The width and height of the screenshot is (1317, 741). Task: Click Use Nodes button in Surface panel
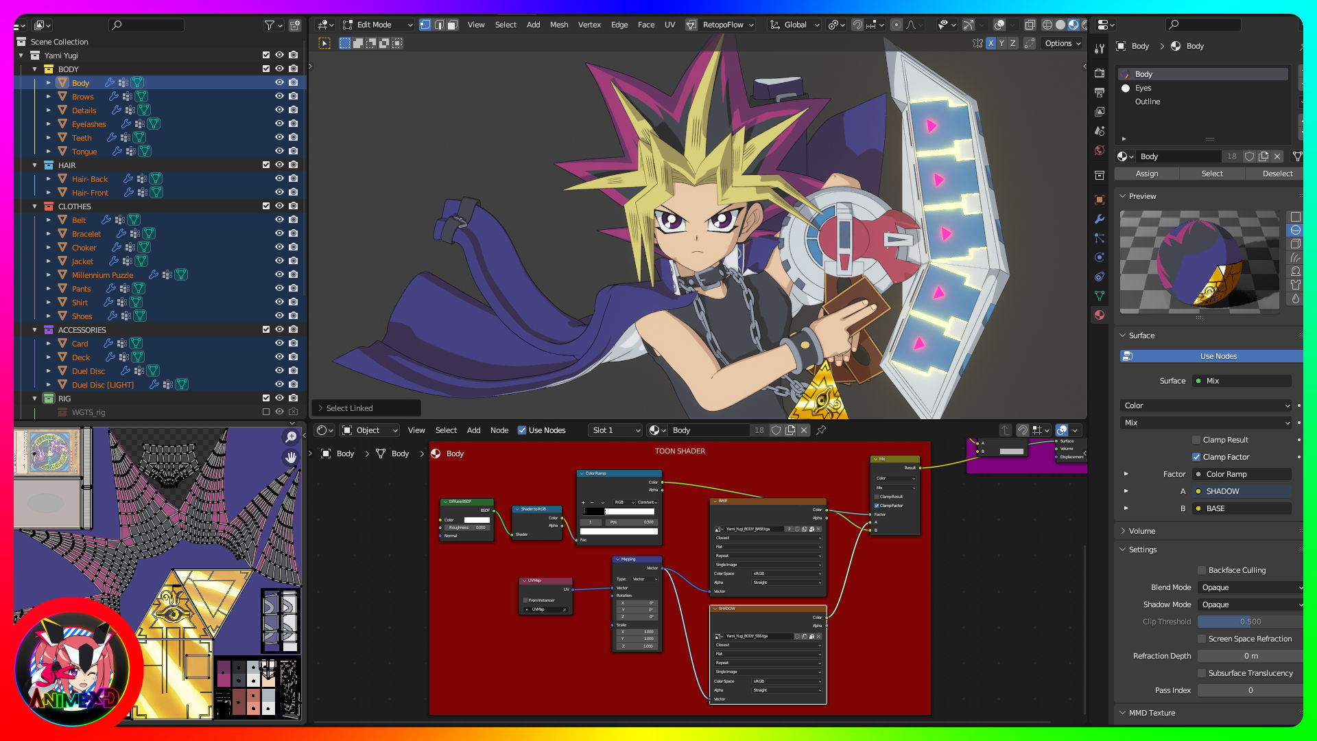[1211, 356]
